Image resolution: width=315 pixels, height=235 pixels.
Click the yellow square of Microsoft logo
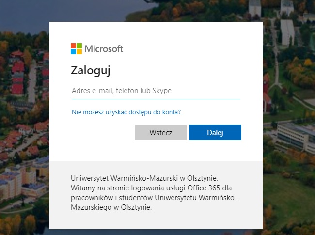pyautogui.click(x=79, y=51)
